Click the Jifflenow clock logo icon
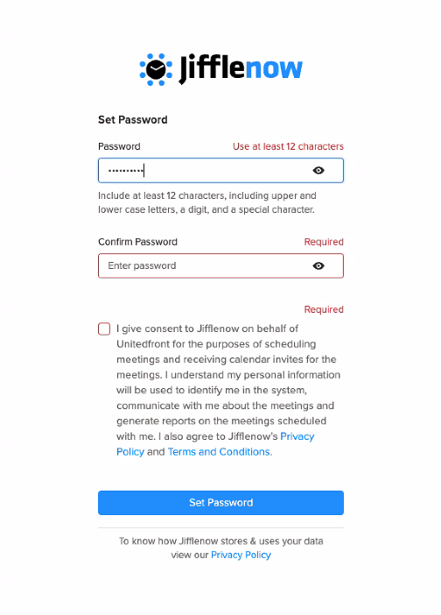This screenshot has height=615, width=441. coord(156,69)
